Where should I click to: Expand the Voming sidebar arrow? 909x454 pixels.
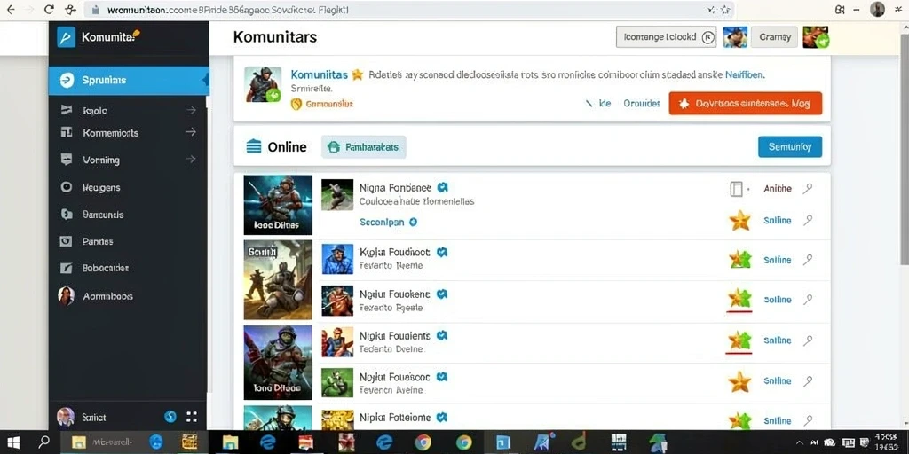coord(191,159)
